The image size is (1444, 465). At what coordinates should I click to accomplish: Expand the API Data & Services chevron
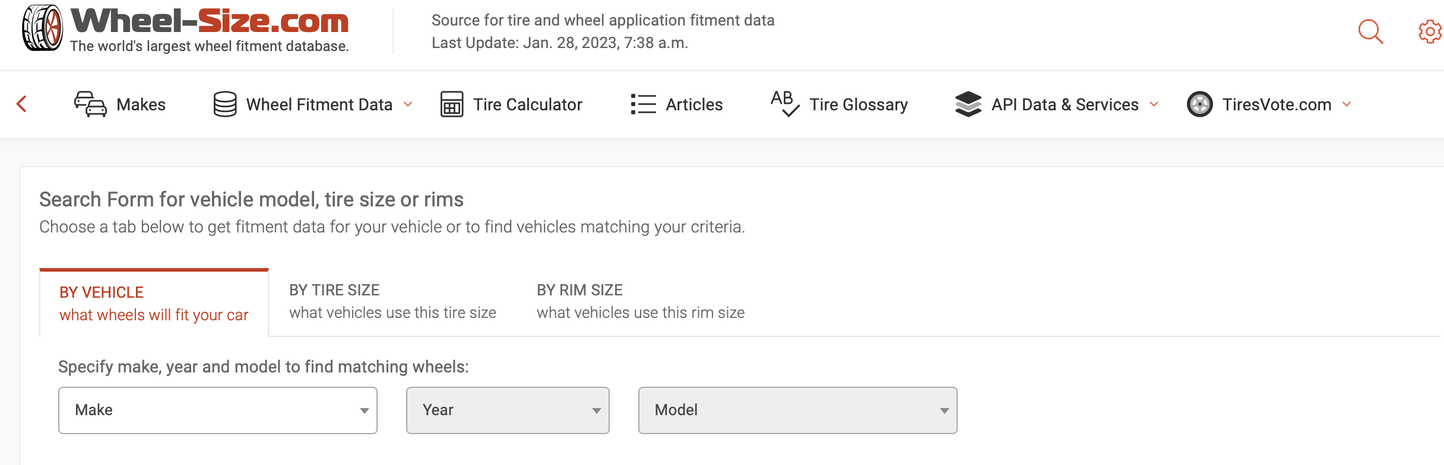pyautogui.click(x=1154, y=104)
